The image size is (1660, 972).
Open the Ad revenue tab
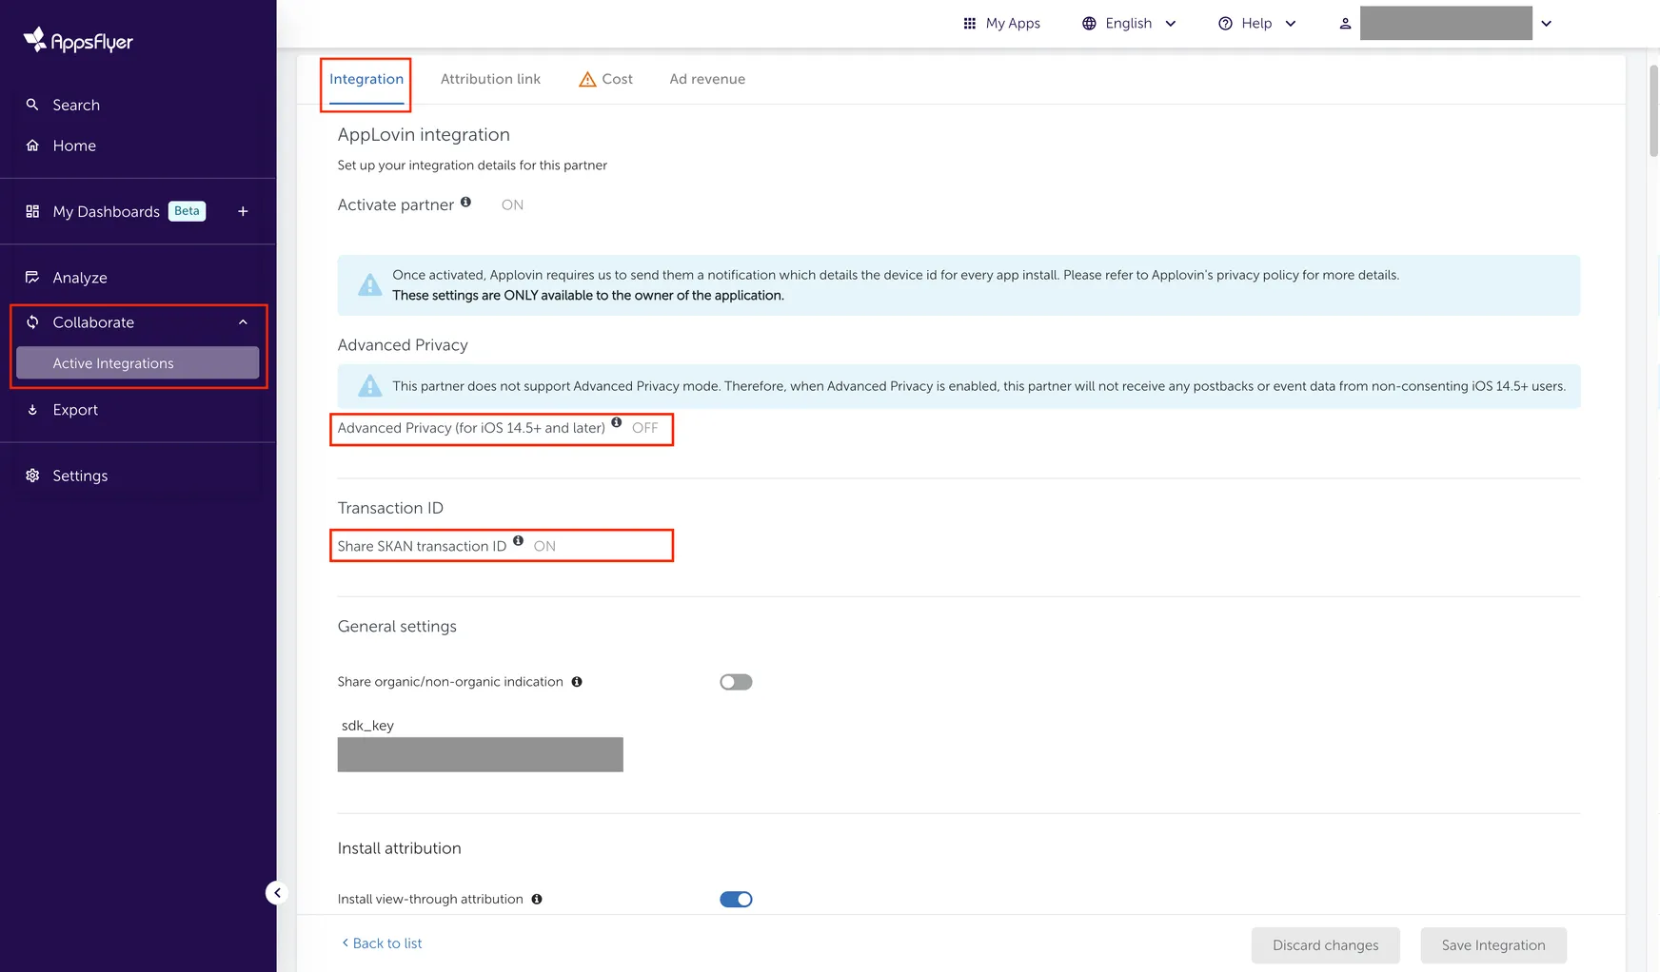tap(707, 79)
